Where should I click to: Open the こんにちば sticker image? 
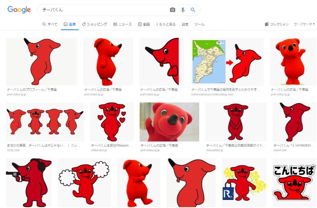coord(294,182)
